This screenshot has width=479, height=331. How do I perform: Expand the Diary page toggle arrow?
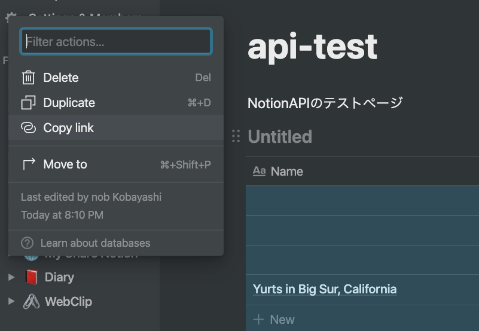pos(11,277)
